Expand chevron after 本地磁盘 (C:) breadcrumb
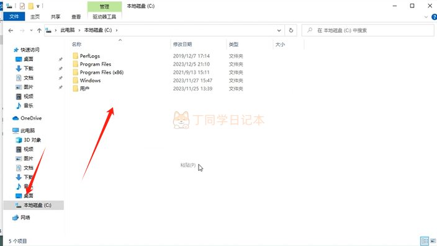 tap(117, 30)
